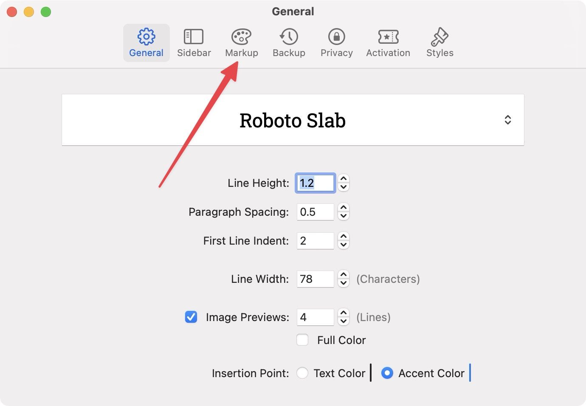This screenshot has height=406, width=586.
Task: Select Text Color insertion point radio
Action: 302,373
